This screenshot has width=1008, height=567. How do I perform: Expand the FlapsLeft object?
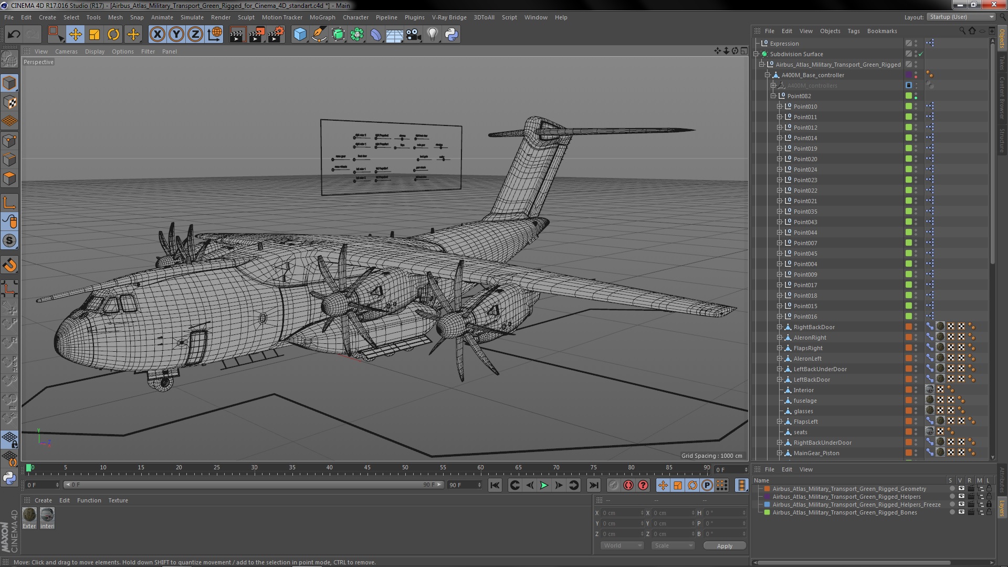coord(780,422)
